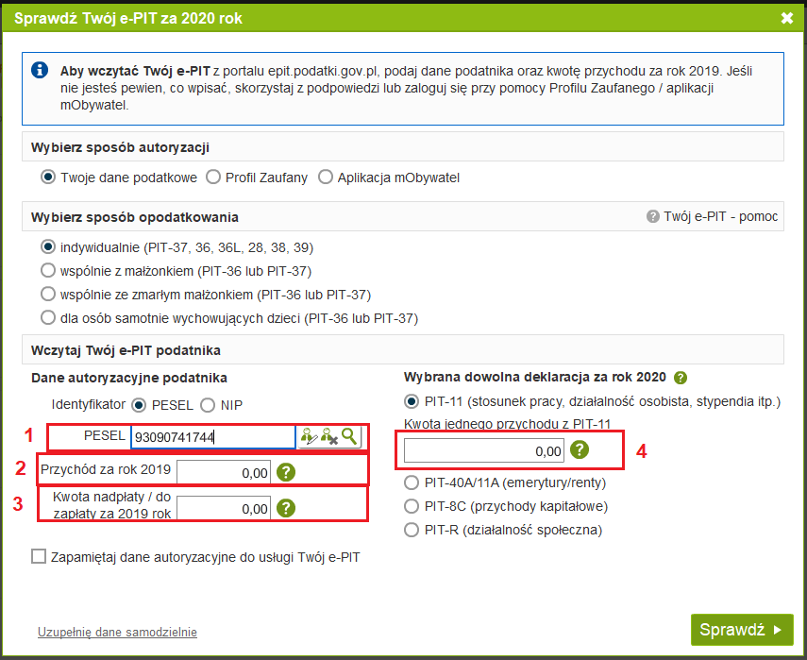The width and height of the screenshot is (807, 660).
Task: Open help for Przychód za rok 2019
Action: click(288, 472)
